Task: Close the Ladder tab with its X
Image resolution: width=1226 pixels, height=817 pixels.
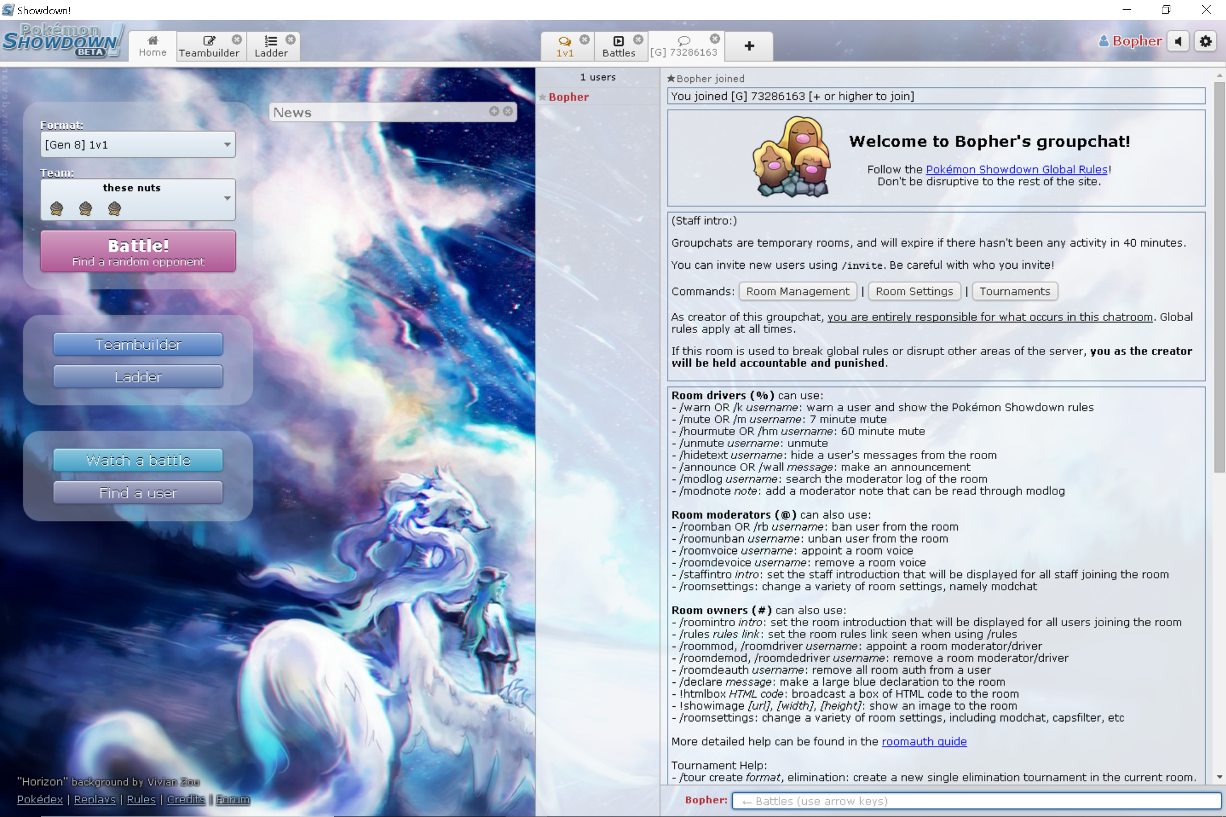Action: 290,39
